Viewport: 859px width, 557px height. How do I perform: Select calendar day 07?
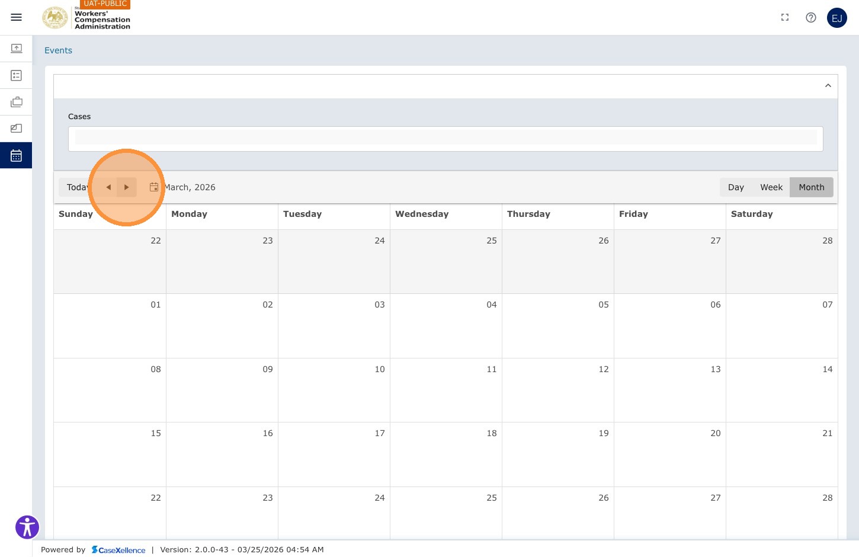coord(782,326)
